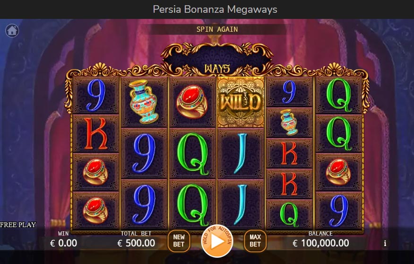Click the balance amount € 100,000.00
The image size is (414, 264).
321,243
